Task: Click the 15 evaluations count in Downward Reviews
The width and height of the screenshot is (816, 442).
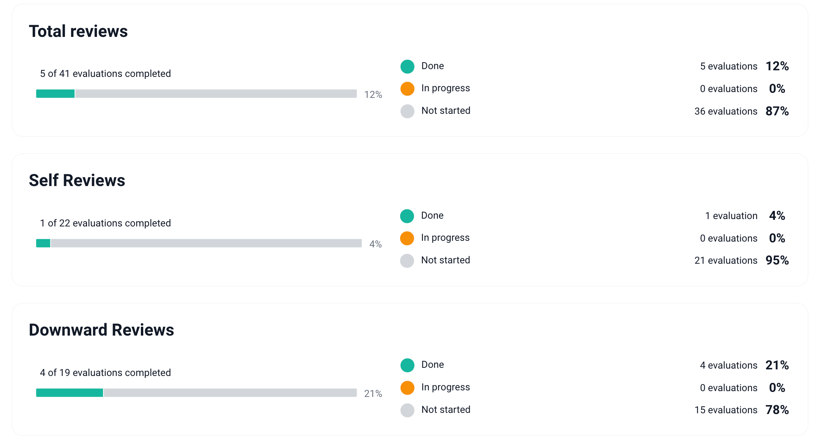Action: [726, 410]
